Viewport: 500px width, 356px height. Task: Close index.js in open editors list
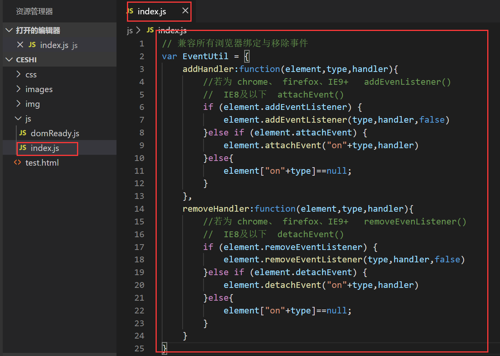21,45
